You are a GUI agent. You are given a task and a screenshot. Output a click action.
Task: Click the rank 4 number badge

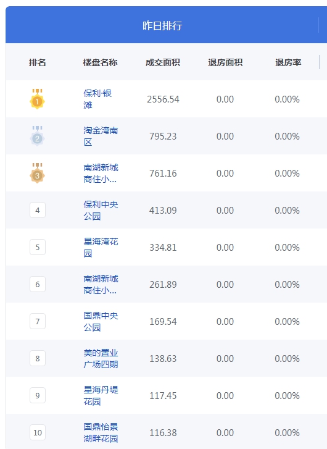click(38, 210)
